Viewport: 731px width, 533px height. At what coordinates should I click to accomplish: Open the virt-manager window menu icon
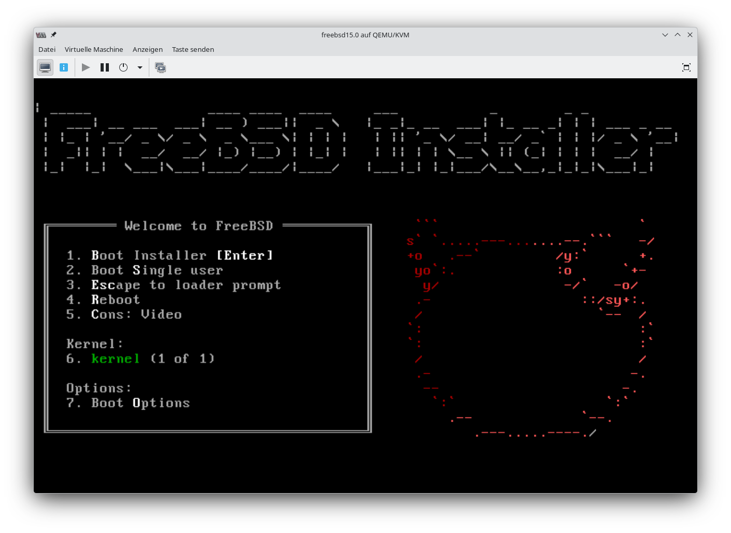coord(41,35)
